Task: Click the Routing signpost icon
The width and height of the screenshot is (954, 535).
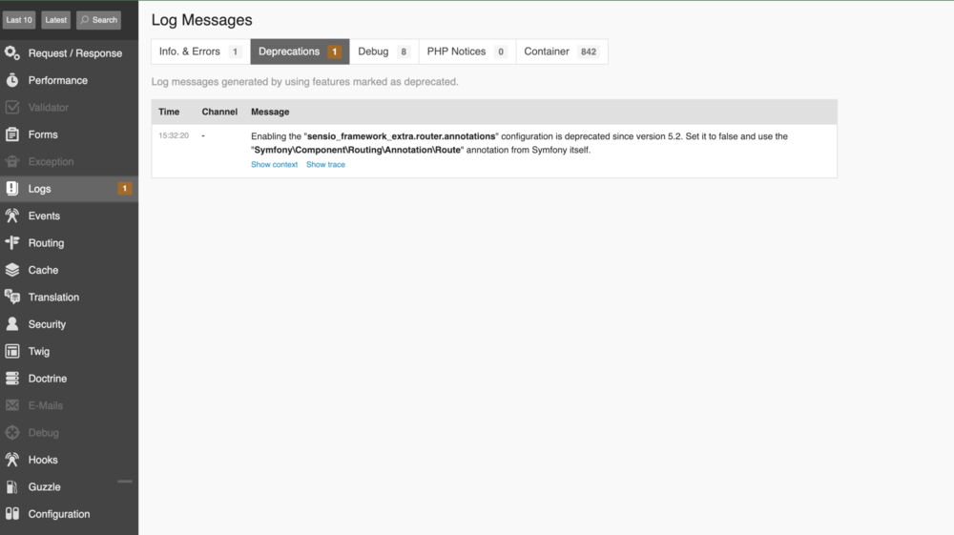Action: coord(12,242)
